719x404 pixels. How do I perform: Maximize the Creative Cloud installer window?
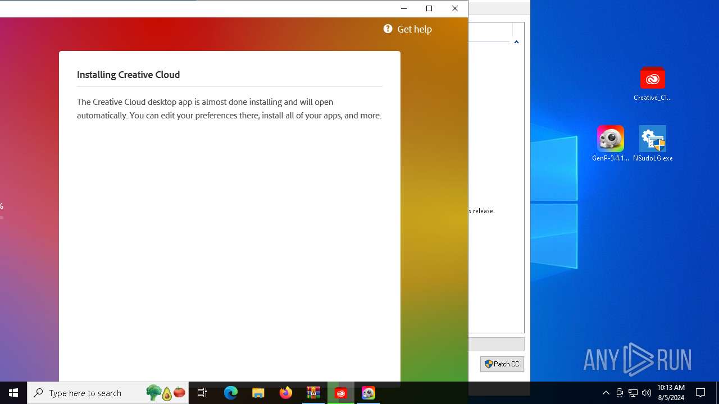pyautogui.click(x=429, y=8)
